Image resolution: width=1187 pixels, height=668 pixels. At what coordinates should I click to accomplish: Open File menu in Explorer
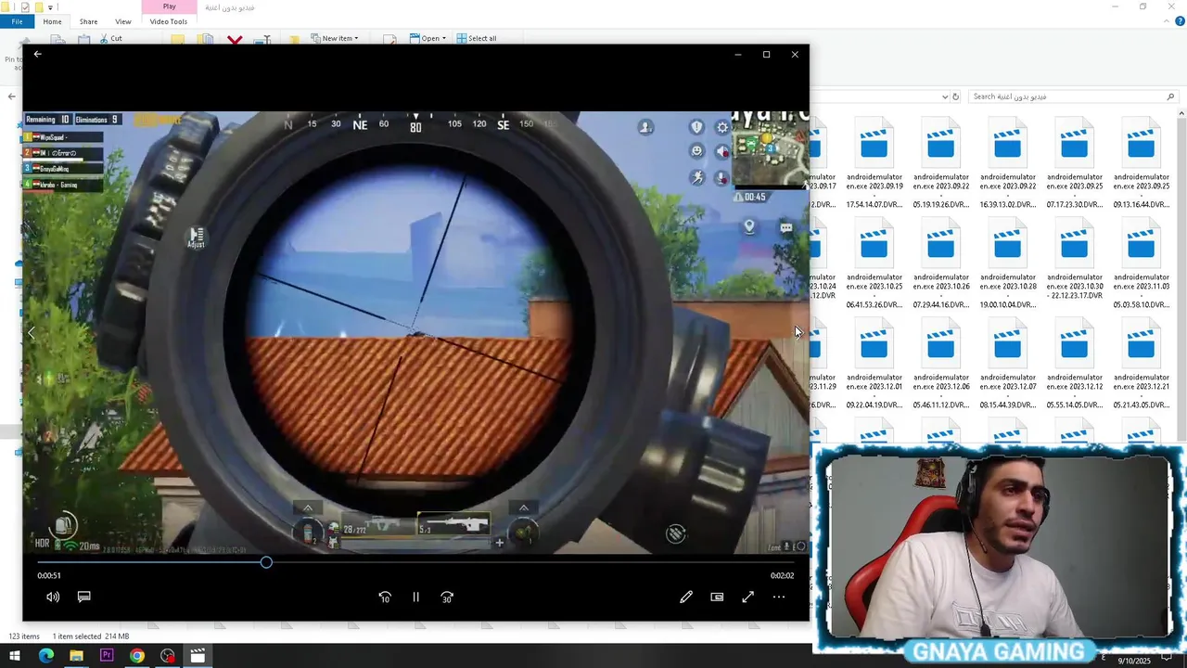tap(17, 21)
